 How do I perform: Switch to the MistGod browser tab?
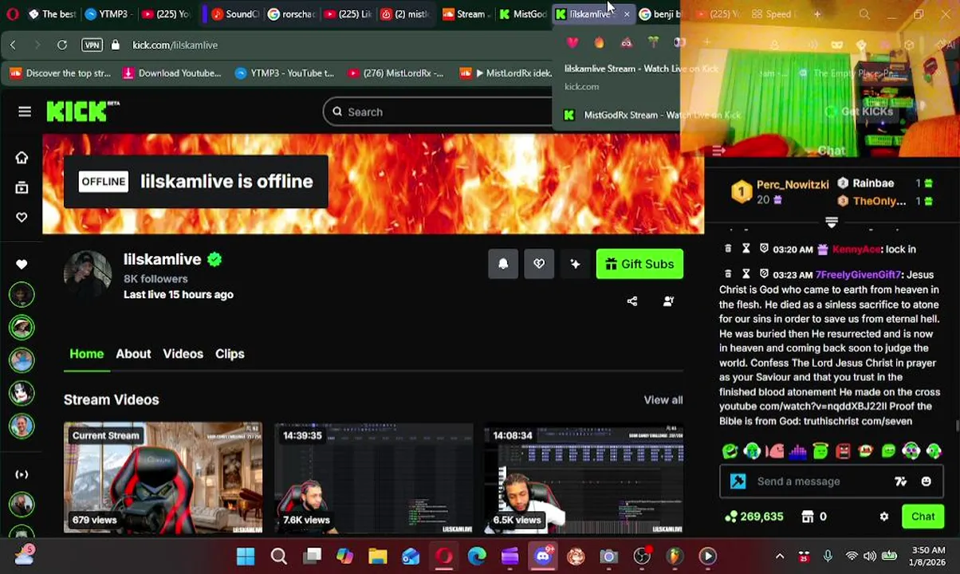(523, 14)
